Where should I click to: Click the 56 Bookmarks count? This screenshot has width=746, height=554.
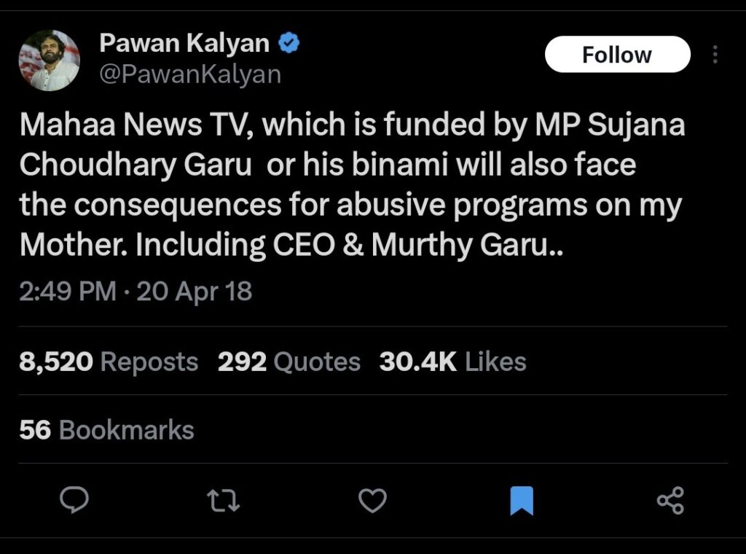pos(106,430)
